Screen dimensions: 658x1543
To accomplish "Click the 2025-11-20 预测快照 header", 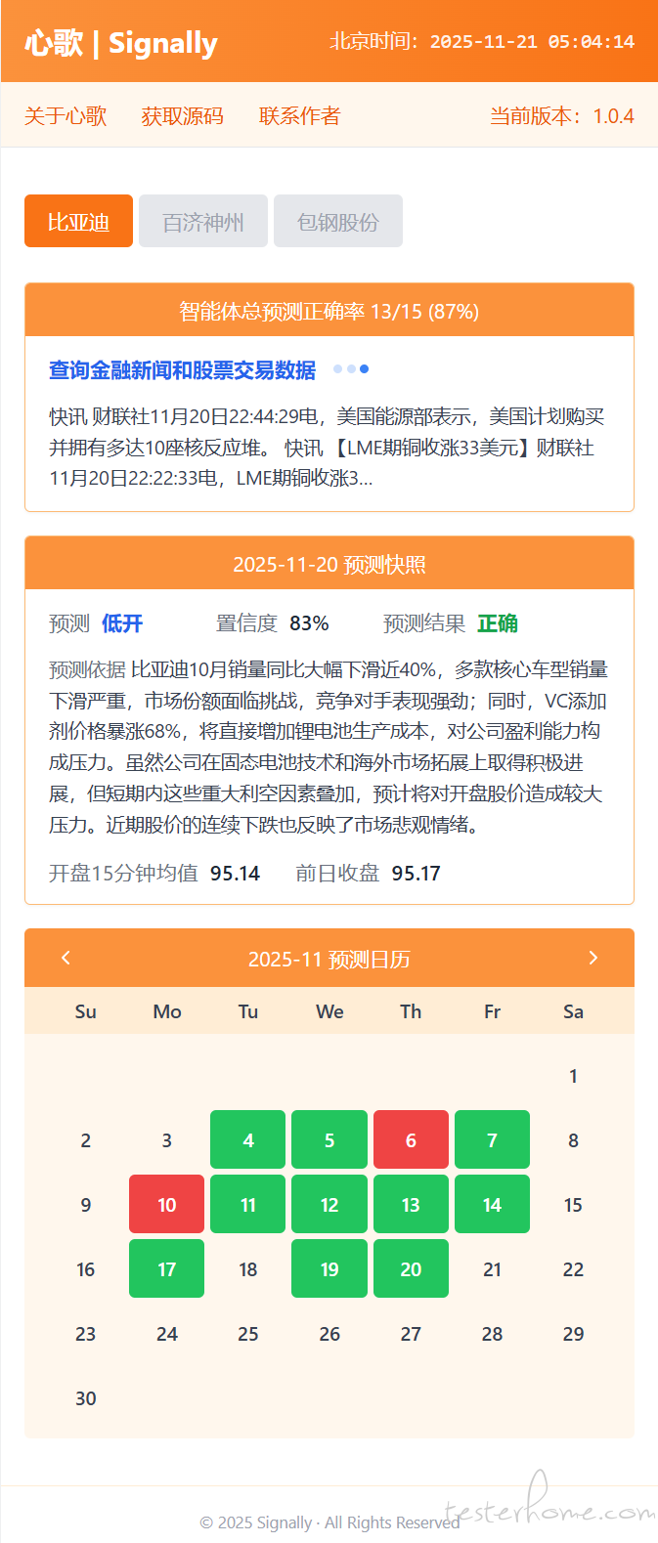I will click(x=329, y=565).
